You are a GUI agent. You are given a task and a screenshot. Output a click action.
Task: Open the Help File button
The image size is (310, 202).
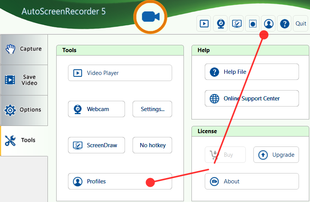[x=251, y=72]
